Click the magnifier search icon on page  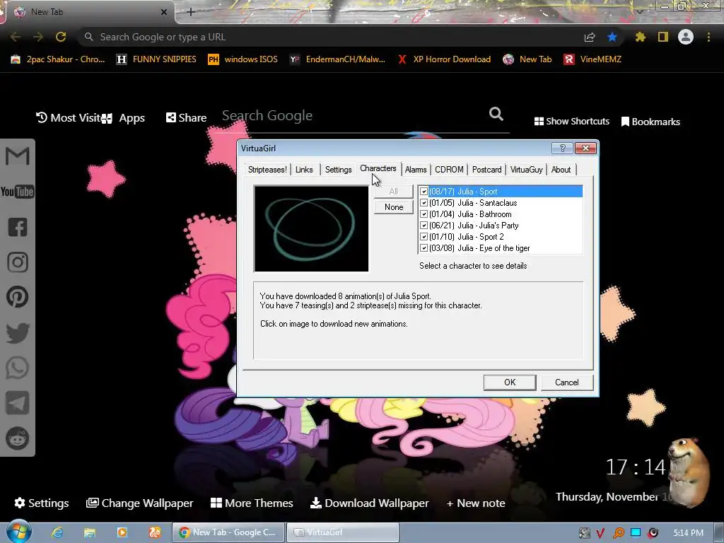(496, 114)
